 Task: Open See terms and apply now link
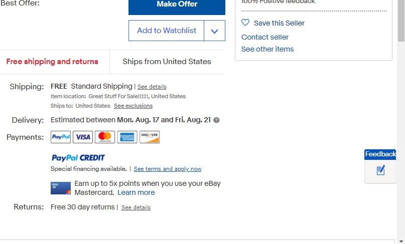(x=168, y=169)
